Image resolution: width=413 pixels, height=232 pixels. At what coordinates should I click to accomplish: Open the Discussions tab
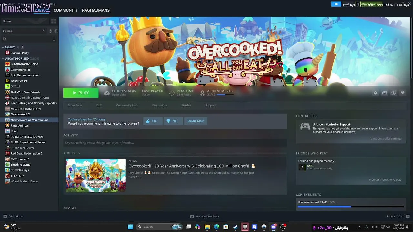[160, 105]
